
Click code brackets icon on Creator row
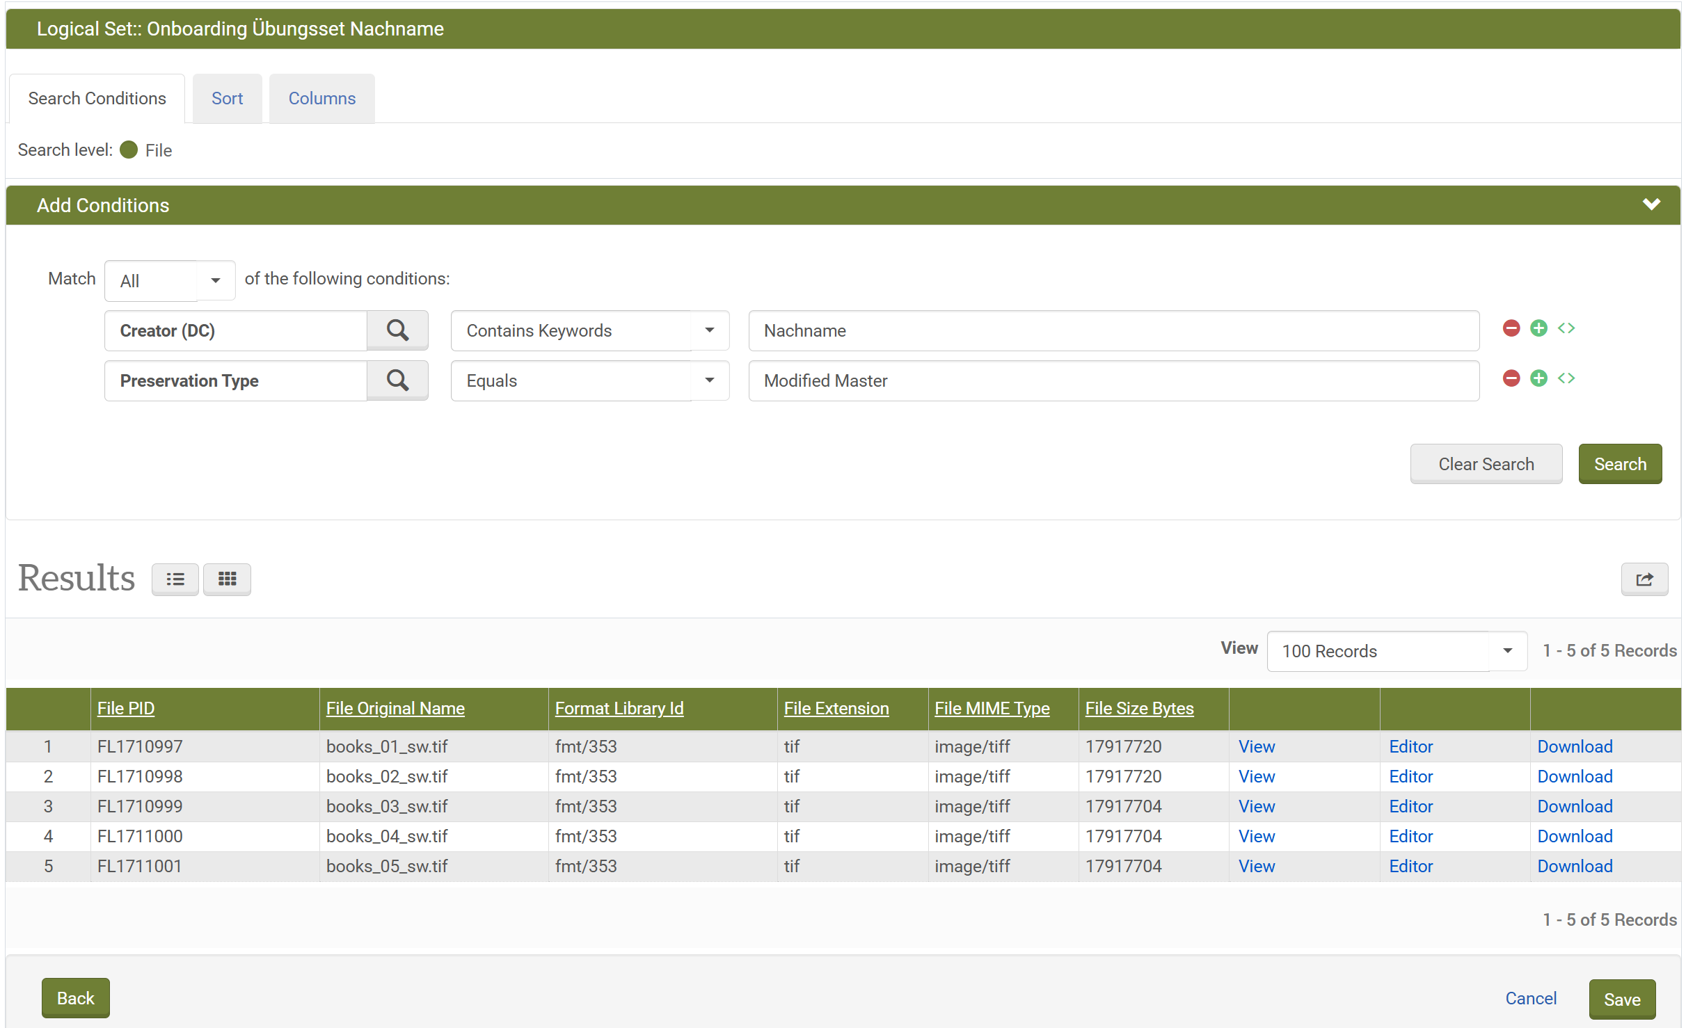[1566, 328]
